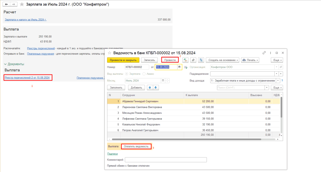This screenshot has height=172, width=321.
Task: Open the Печать menu
Action: click(x=250, y=60)
